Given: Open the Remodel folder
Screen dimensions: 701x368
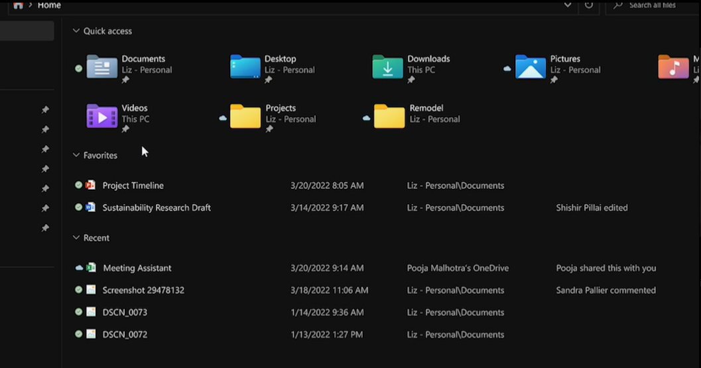Looking at the screenshot, I should pos(389,116).
